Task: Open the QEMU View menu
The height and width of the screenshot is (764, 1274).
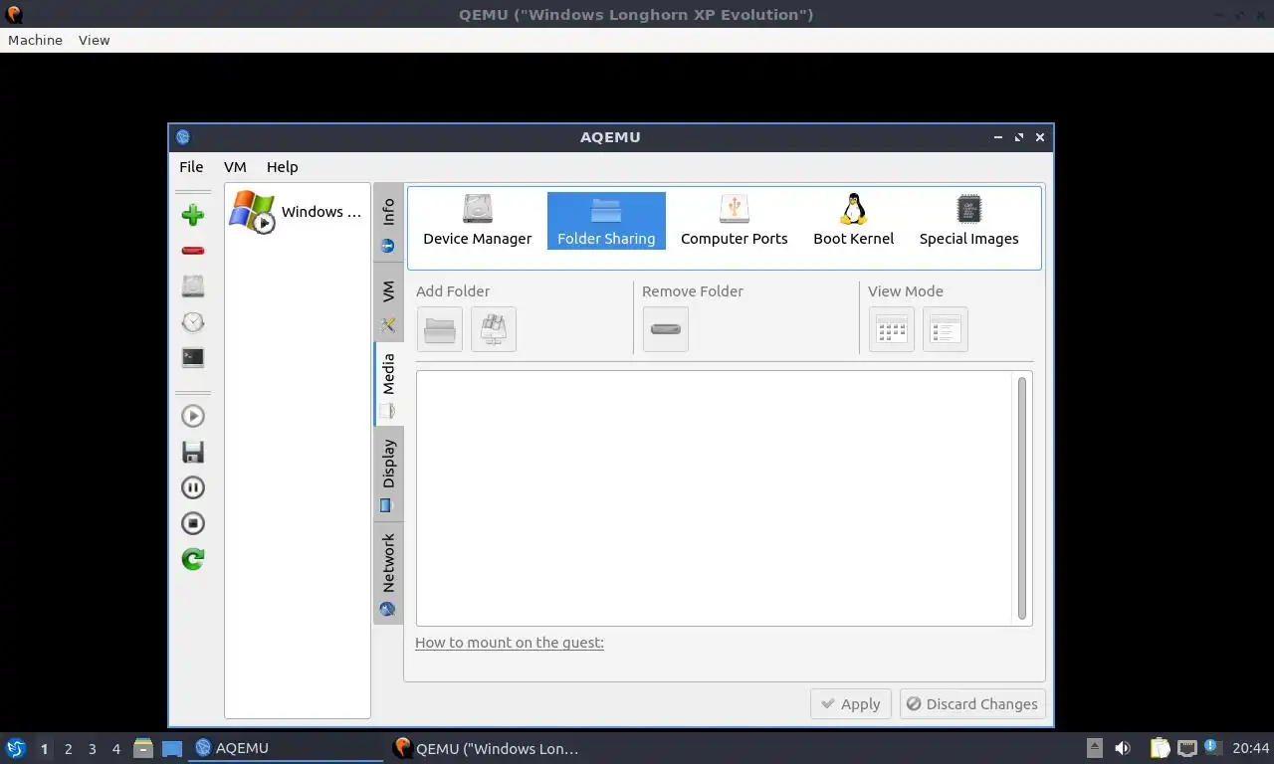Action: click(94, 40)
